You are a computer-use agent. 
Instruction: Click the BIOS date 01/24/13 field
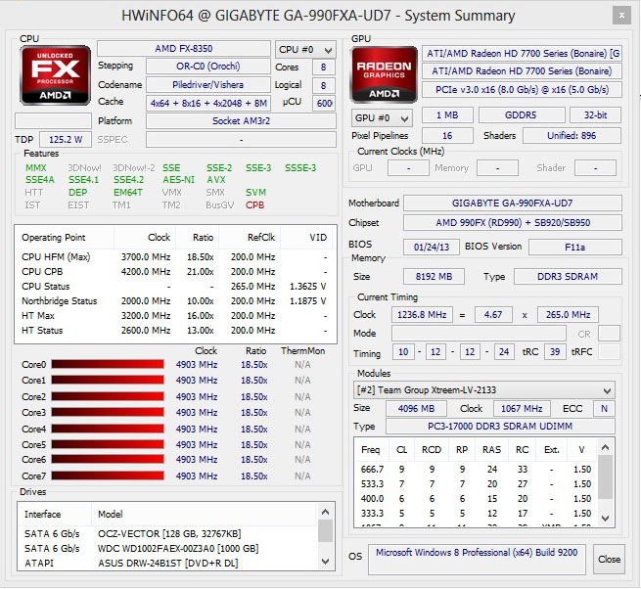[432, 247]
